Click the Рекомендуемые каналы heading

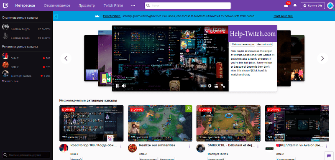[20, 46]
